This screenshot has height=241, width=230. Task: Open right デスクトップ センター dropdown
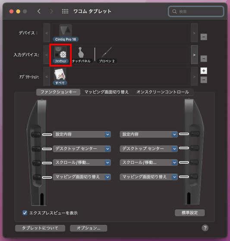[148, 148]
